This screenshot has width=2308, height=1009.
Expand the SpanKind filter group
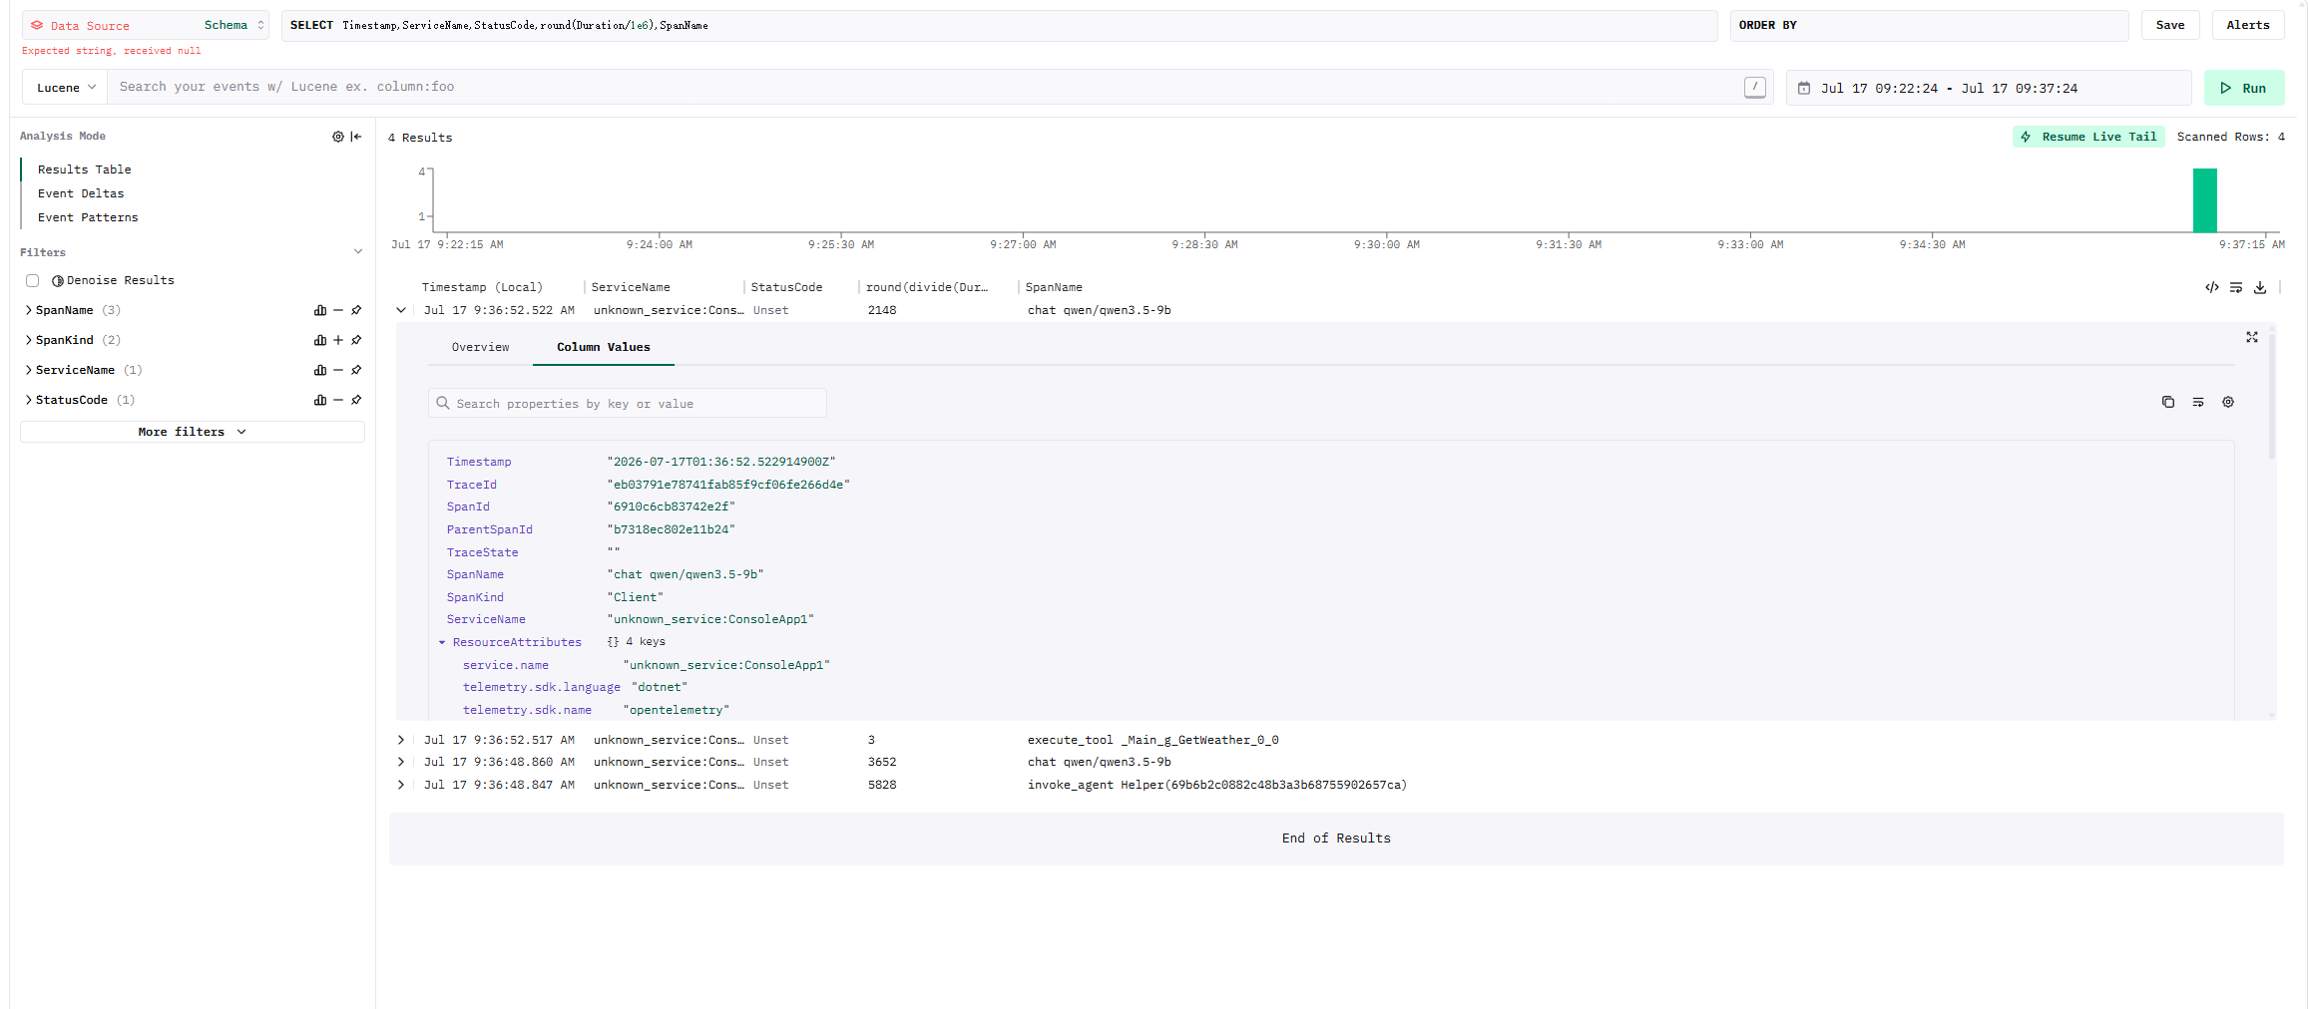click(28, 341)
